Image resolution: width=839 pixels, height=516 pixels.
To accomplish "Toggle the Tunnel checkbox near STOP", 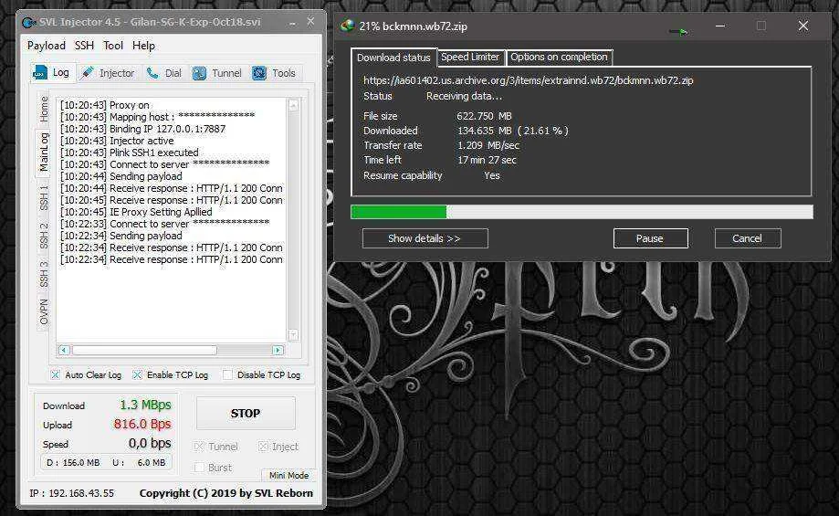I will coord(199,447).
